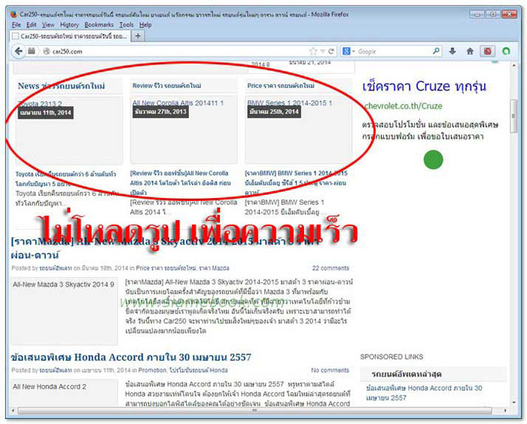527x424 pixels.
Task: Open the 22 comments link
Action: tap(331, 268)
